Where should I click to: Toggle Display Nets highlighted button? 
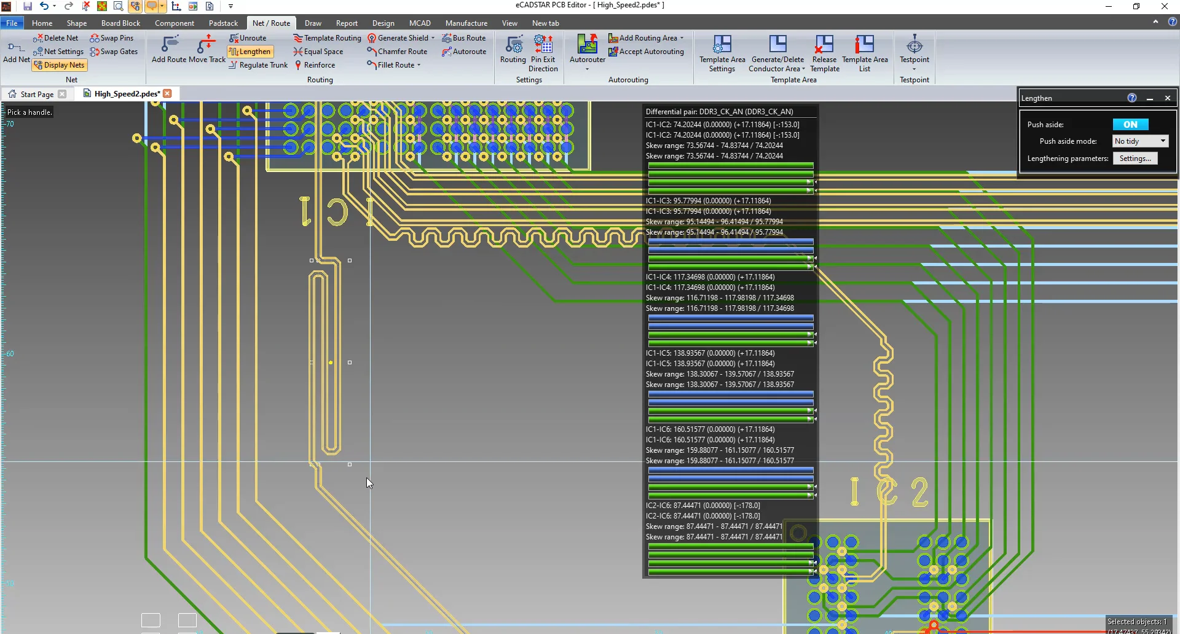tap(60, 65)
